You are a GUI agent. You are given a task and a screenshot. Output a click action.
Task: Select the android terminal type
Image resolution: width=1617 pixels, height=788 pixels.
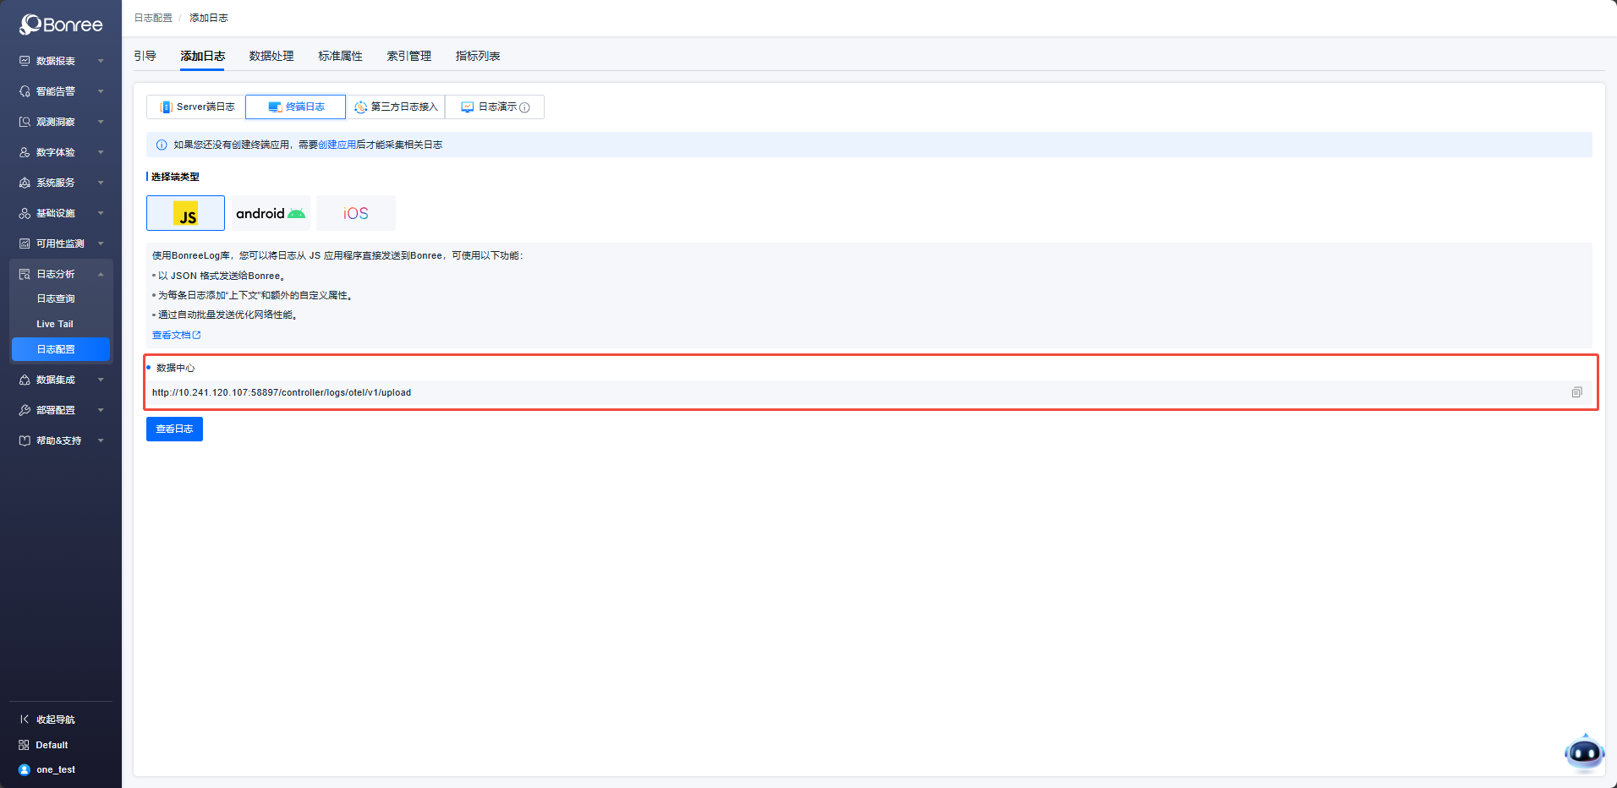[271, 213]
